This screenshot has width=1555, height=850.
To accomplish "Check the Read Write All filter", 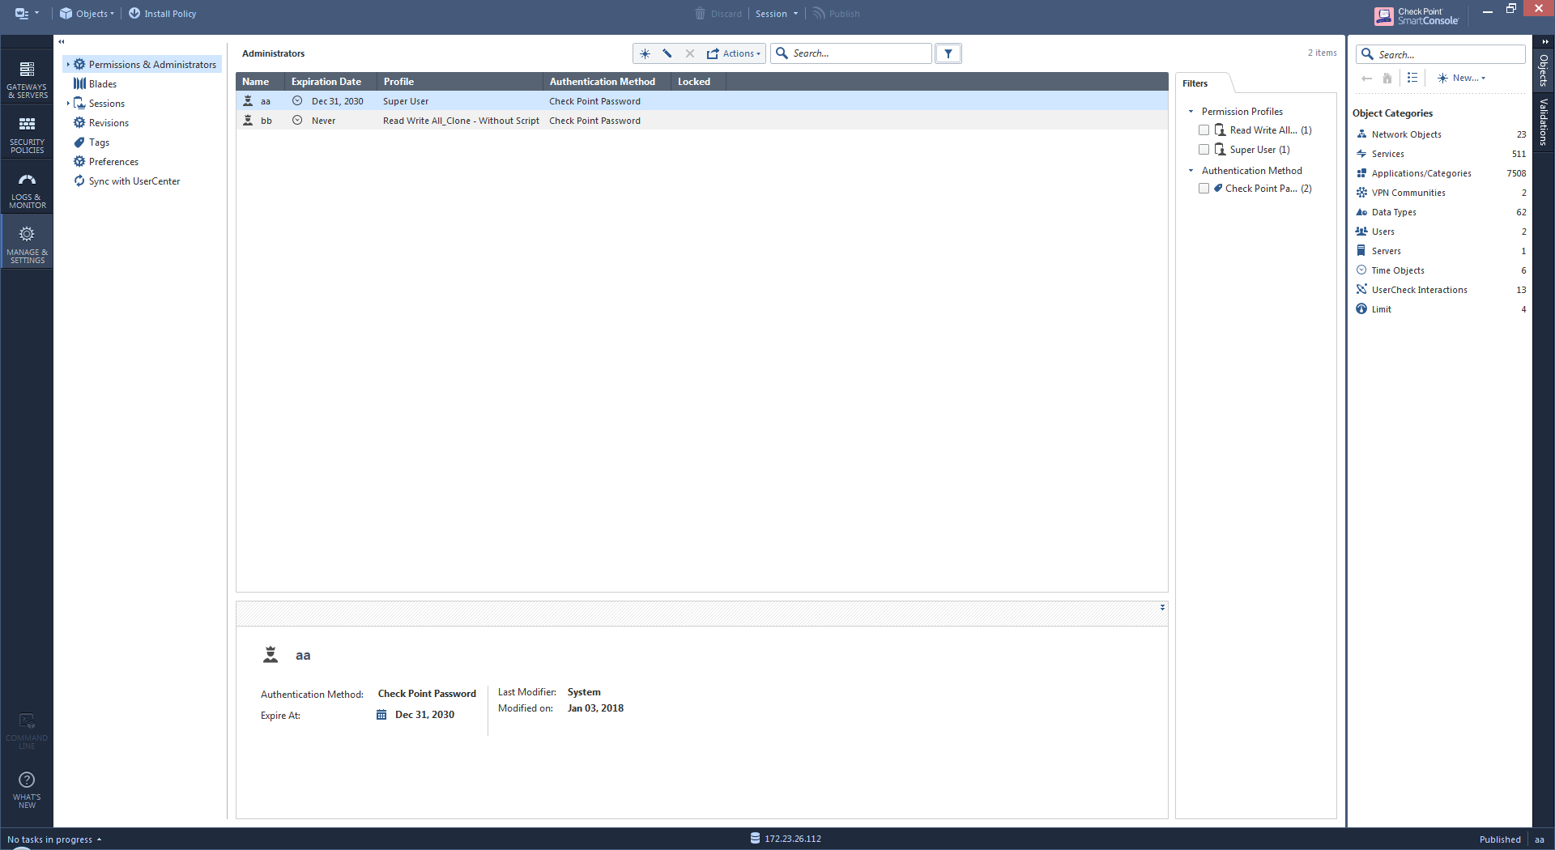I will pyautogui.click(x=1204, y=130).
